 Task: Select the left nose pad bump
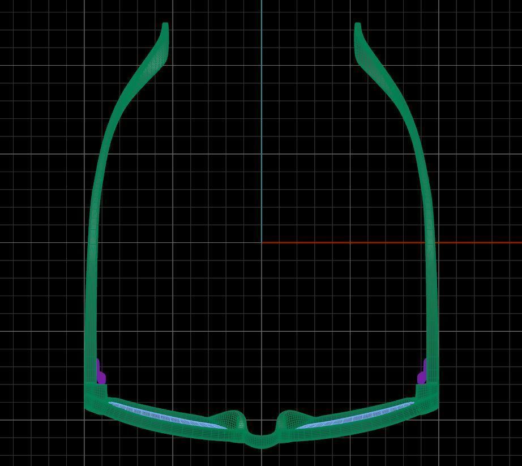230,421
